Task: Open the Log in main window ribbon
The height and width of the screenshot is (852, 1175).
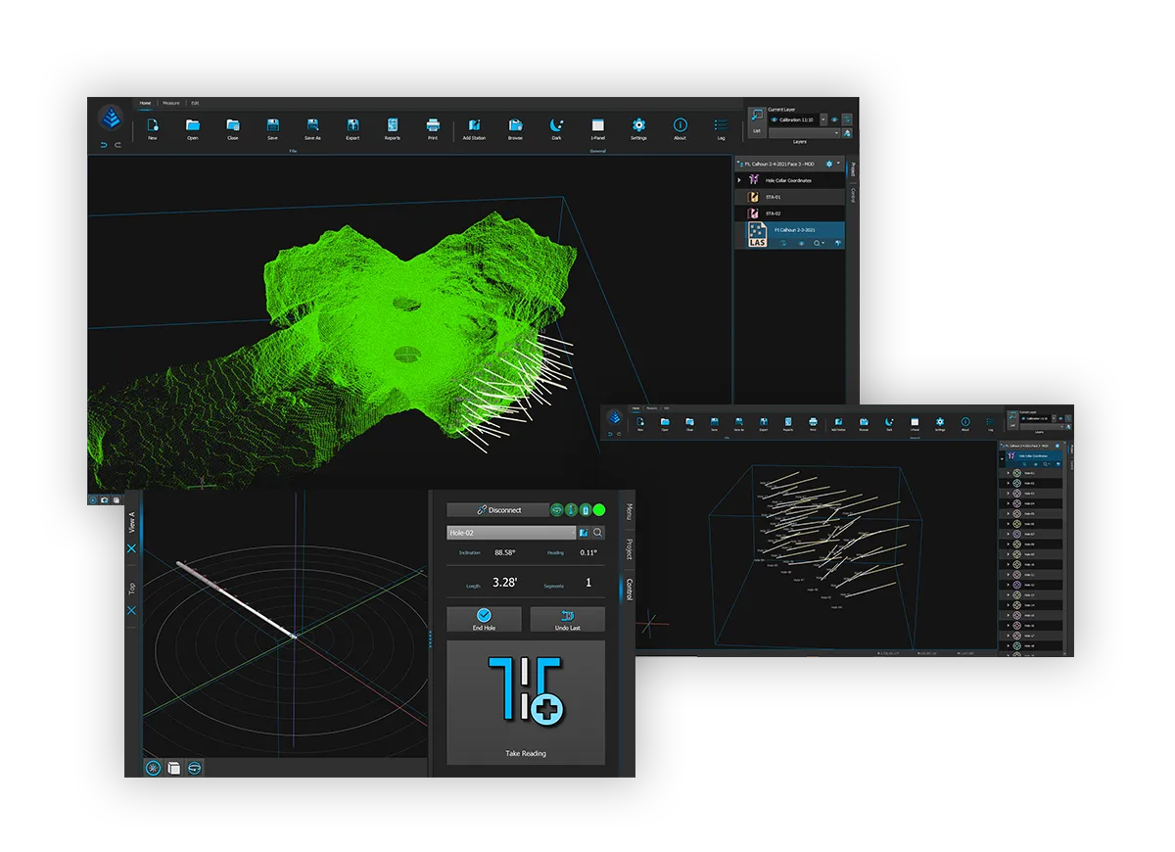Action: click(x=722, y=125)
